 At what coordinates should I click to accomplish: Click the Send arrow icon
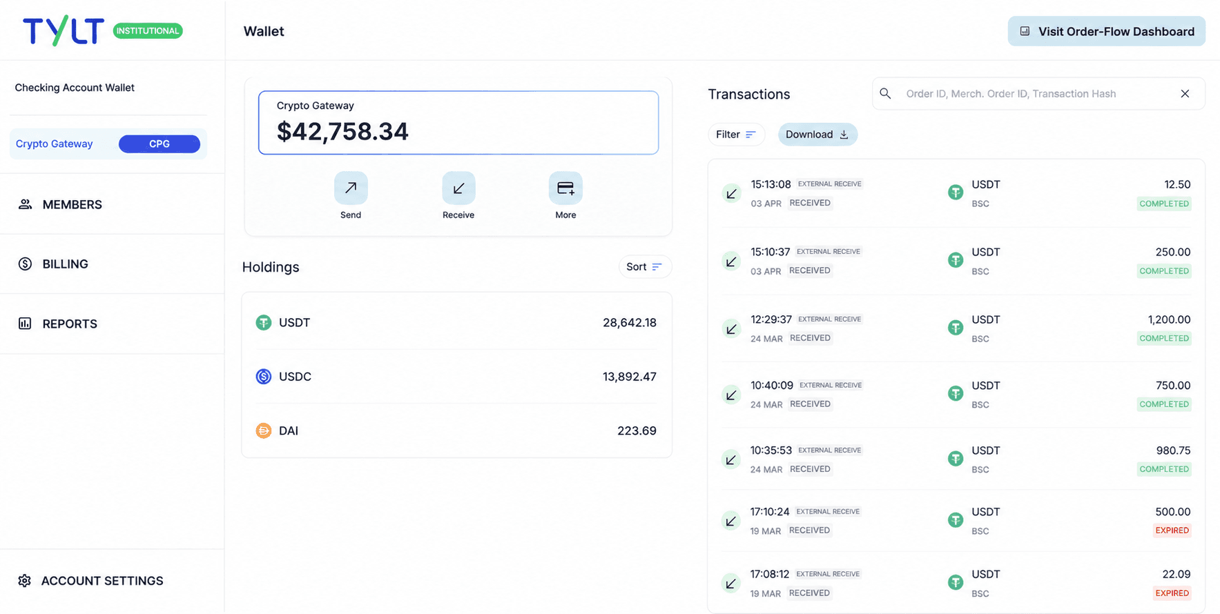coord(351,188)
